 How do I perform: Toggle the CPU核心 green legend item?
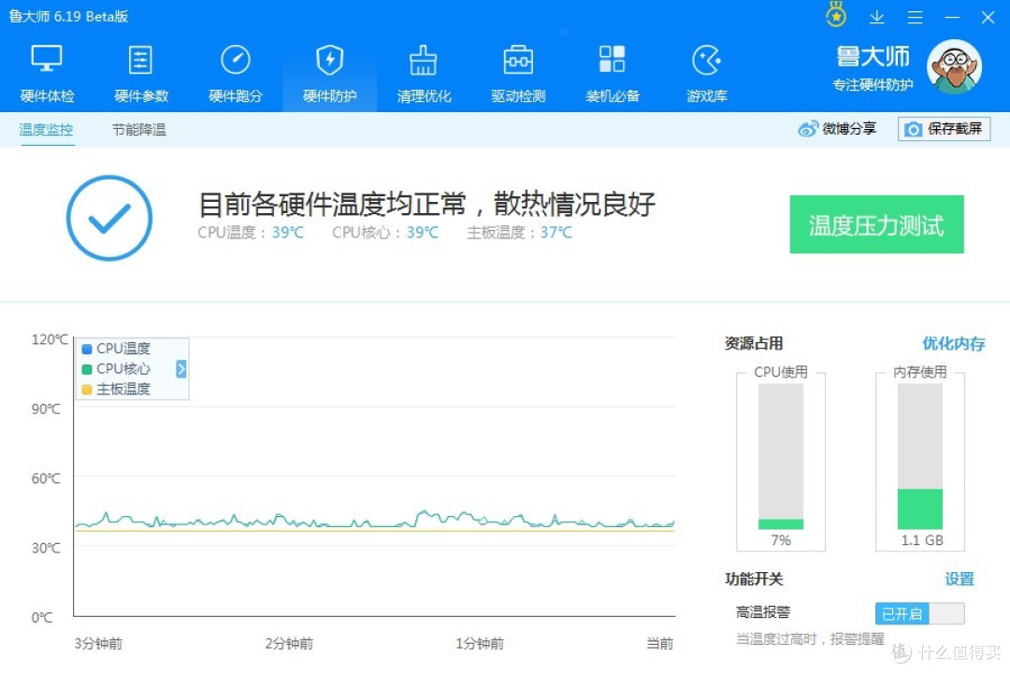(117, 369)
